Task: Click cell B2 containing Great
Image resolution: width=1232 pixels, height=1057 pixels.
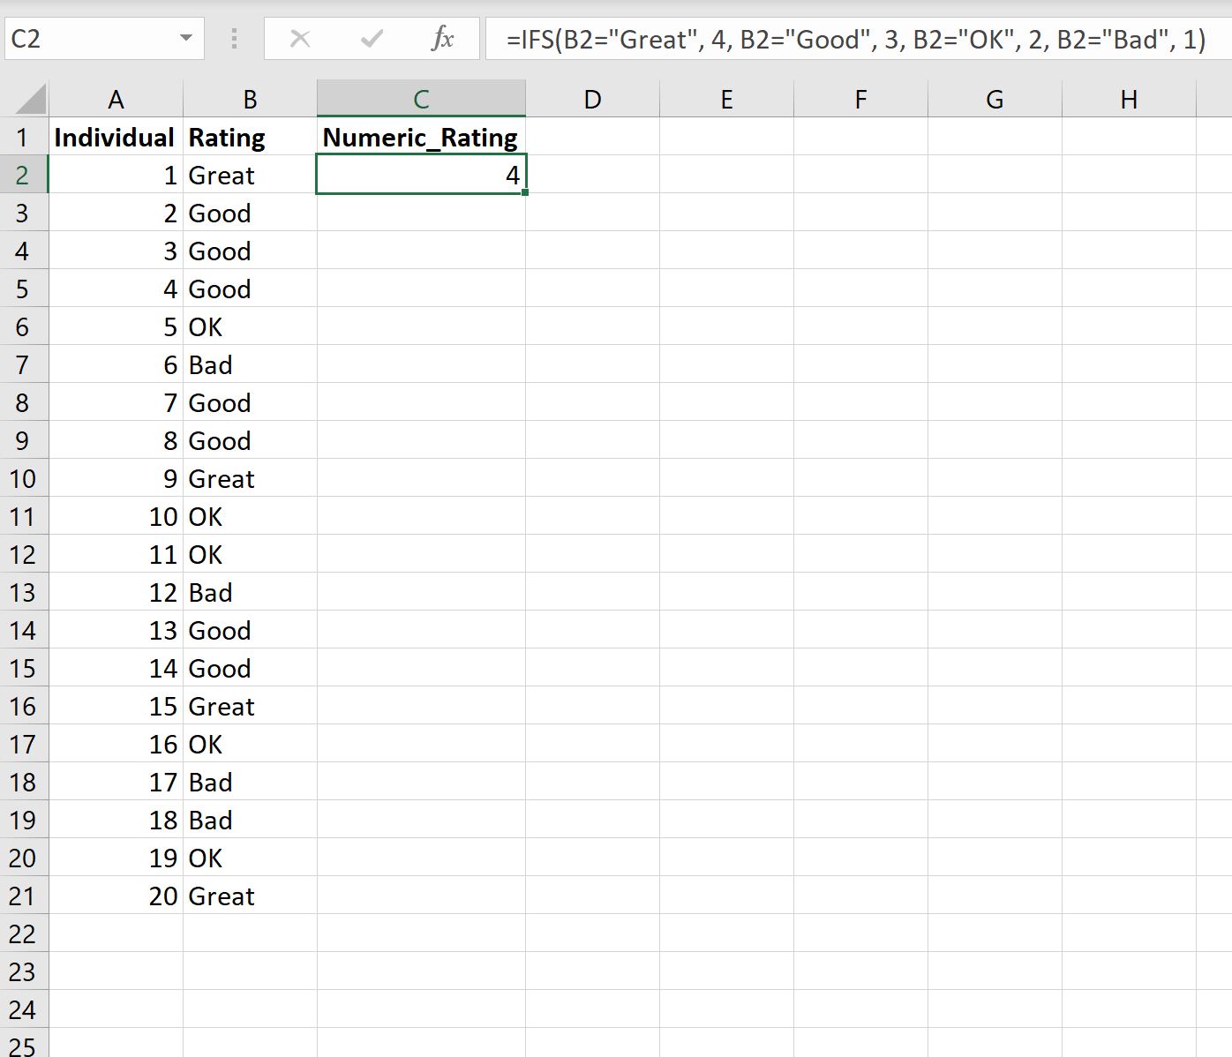Action: [250, 176]
